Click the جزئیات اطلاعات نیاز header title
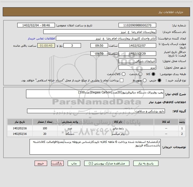The height and width of the screenshot is (187, 193). coord(171,12)
